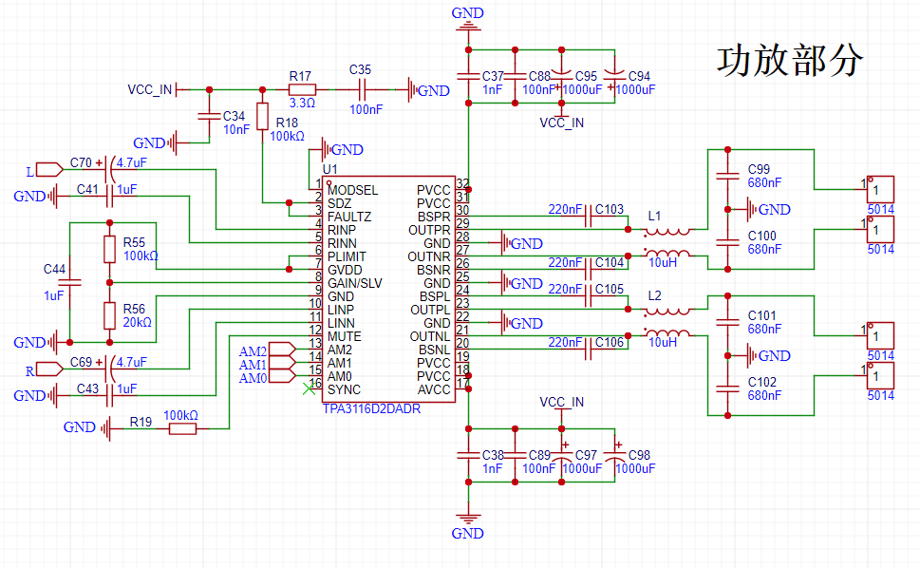
Task: Select the R55 100kΩ resistor
Action: pos(110,250)
